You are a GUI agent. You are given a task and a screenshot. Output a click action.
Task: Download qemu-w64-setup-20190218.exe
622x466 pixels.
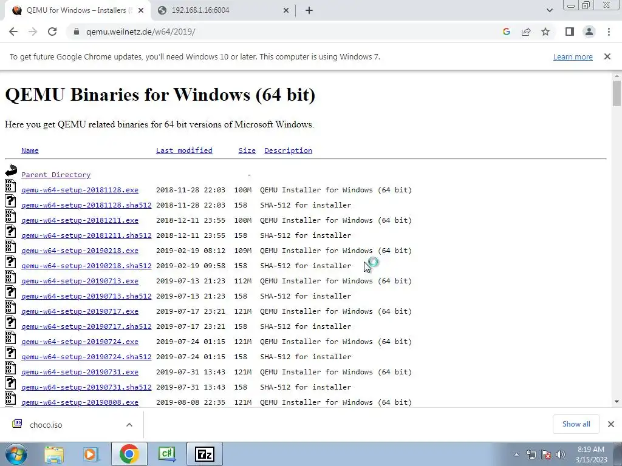pos(80,251)
